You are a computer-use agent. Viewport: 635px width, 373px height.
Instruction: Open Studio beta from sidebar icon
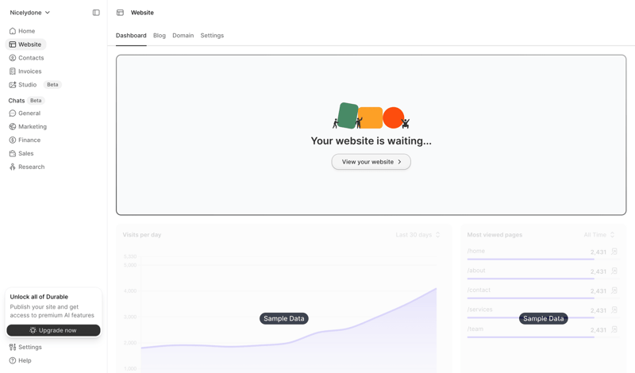(x=13, y=85)
